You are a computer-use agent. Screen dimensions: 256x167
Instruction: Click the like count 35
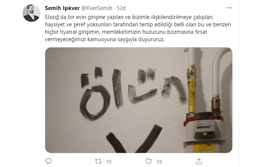coord(159,161)
